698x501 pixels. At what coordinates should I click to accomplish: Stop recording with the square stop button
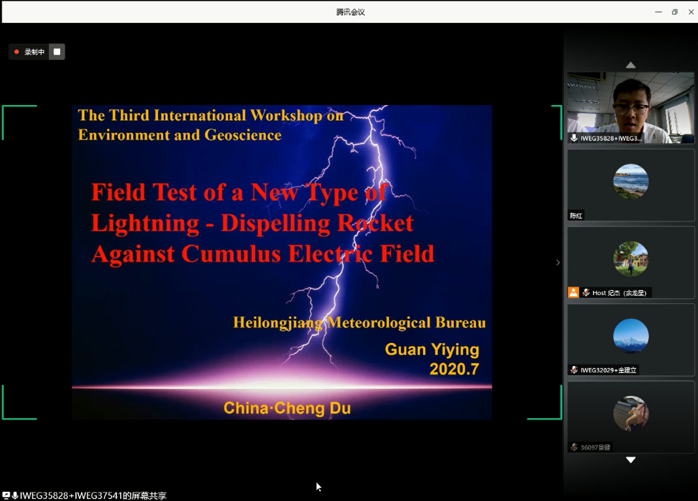tap(57, 52)
